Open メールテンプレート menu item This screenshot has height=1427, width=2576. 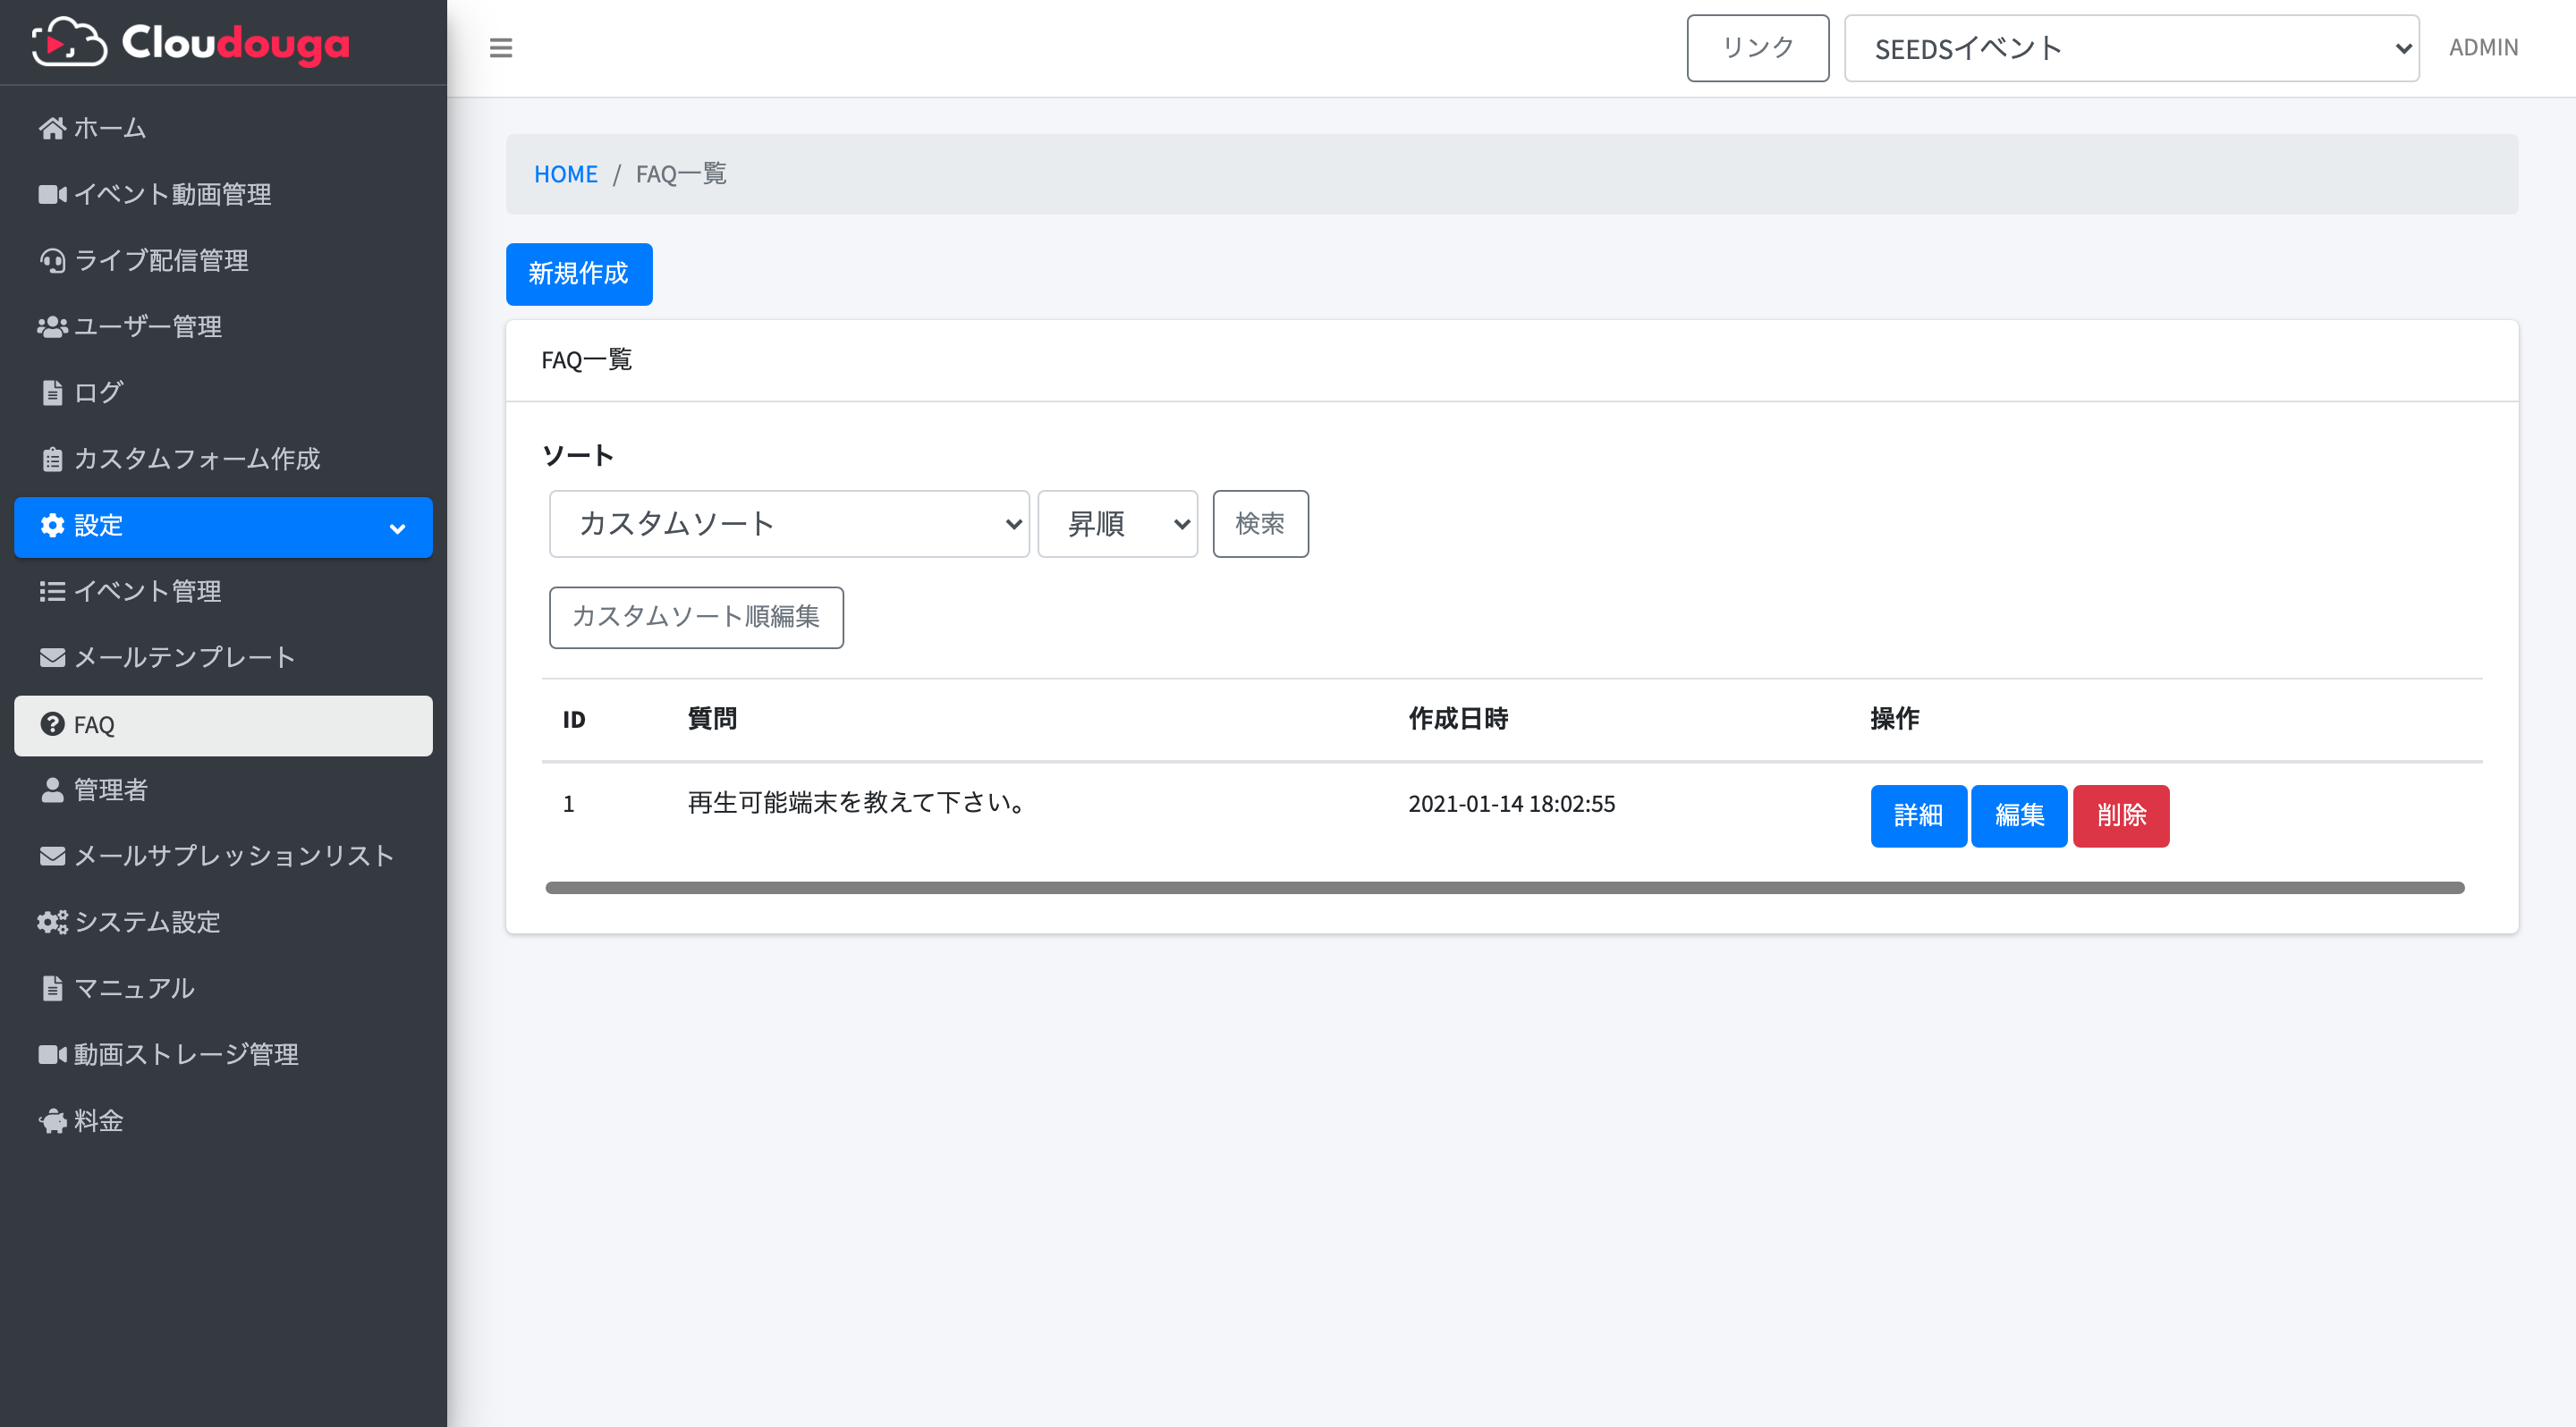(224, 657)
